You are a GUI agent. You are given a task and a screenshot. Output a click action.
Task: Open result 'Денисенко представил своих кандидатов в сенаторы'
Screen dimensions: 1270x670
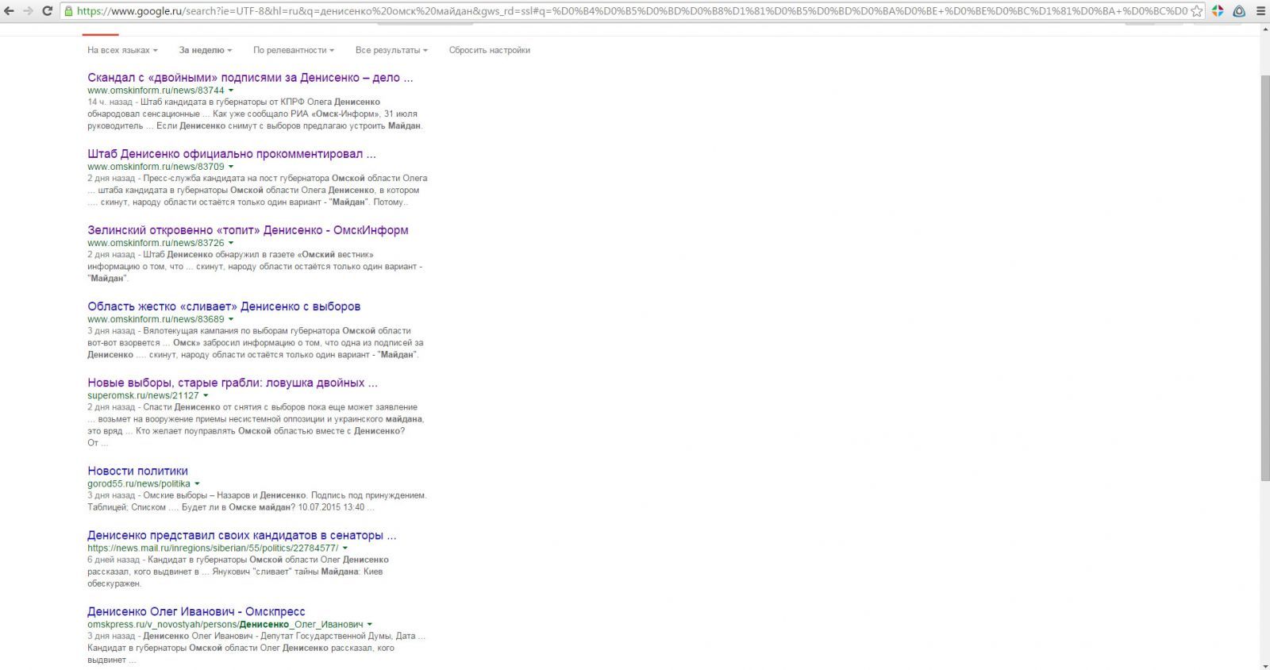pos(241,535)
